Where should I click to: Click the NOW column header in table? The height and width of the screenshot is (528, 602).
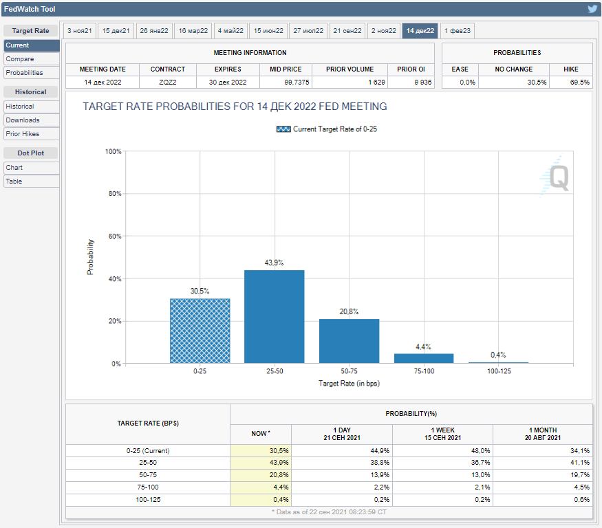[261, 434]
